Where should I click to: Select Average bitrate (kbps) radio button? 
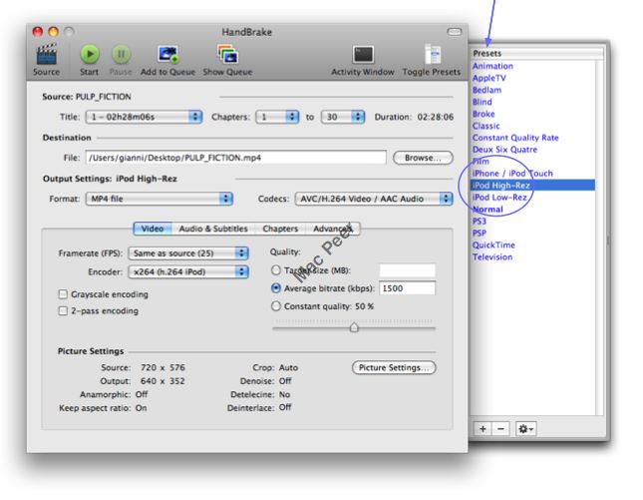tap(276, 288)
